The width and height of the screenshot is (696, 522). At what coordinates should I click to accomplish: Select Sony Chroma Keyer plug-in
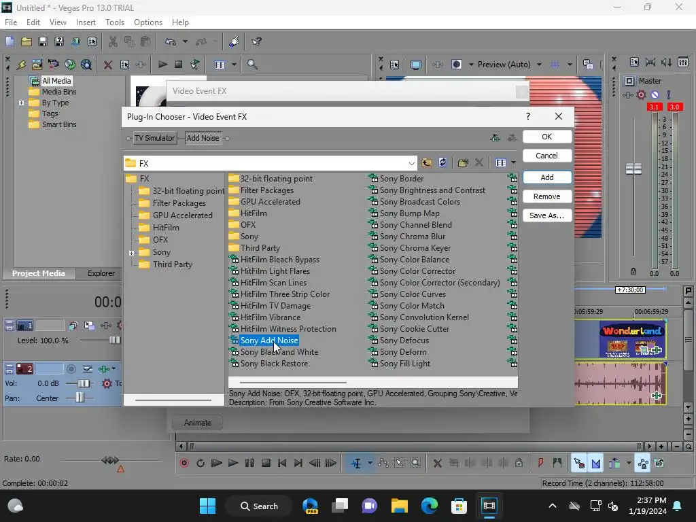415,248
